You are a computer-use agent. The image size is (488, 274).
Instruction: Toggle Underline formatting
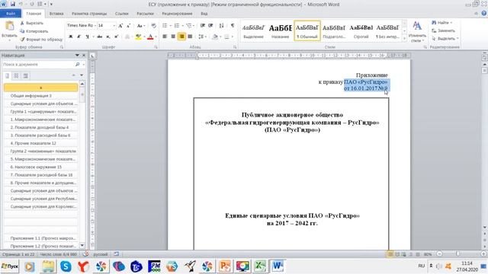point(87,37)
